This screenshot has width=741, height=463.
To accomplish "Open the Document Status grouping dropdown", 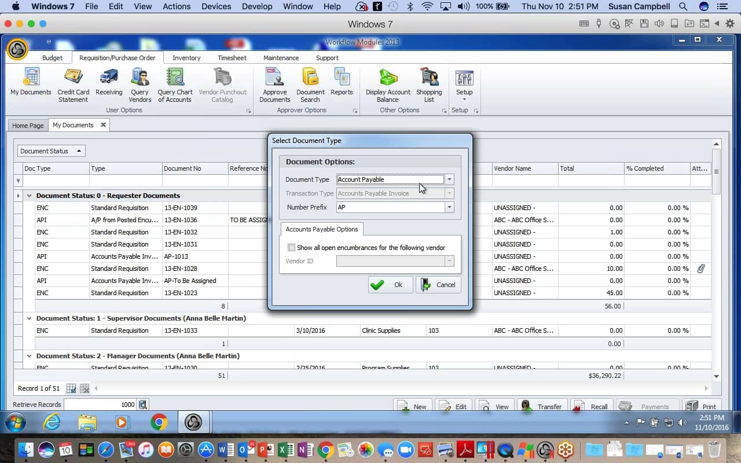I will pyautogui.click(x=52, y=151).
